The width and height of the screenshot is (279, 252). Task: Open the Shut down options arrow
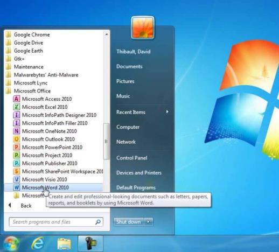[x=148, y=222]
